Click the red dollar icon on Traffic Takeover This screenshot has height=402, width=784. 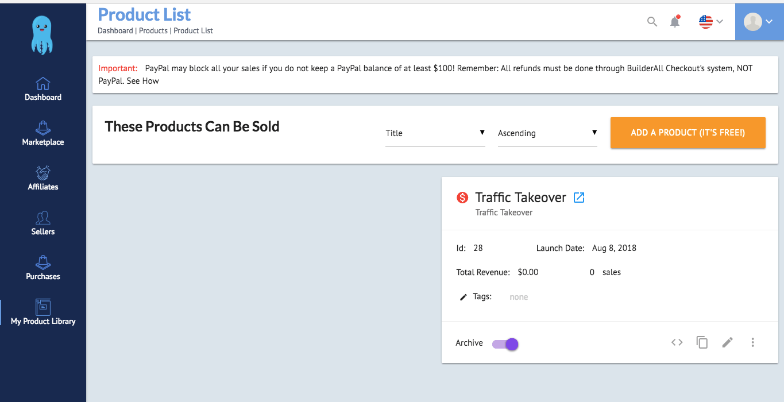(x=463, y=198)
